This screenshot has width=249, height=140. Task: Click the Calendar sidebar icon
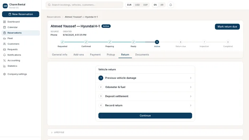(4, 27)
